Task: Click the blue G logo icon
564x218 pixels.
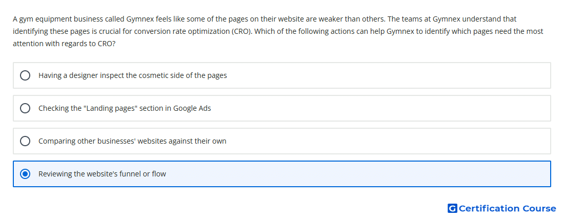Action: point(452,208)
